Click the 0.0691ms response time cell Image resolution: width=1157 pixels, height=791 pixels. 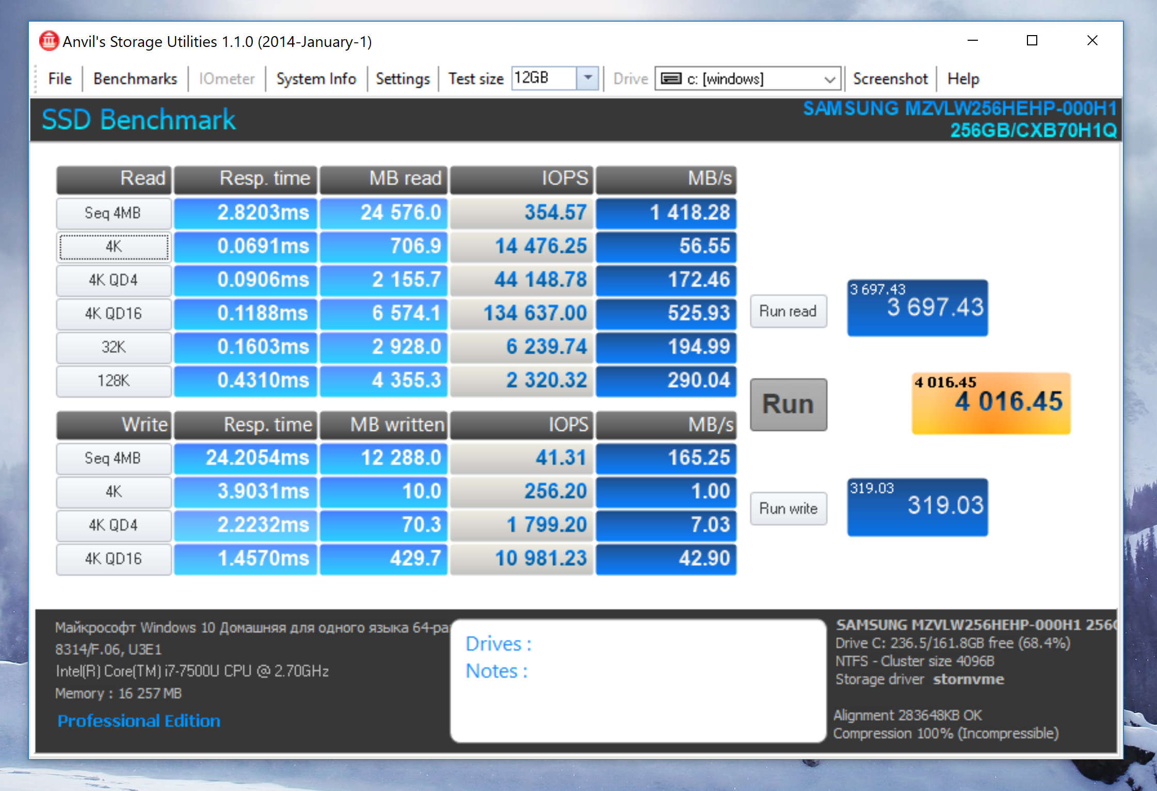coord(245,247)
